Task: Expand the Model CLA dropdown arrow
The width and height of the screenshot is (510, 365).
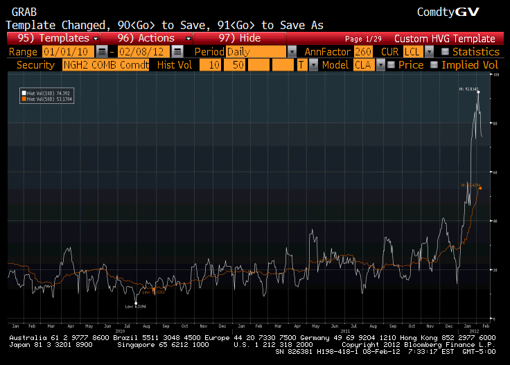Action: point(380,65)
